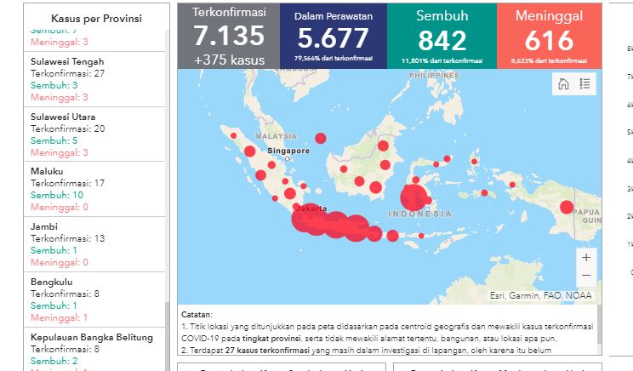Zoom in on the map with plus
Screen dimensions: 633x371
585,256
